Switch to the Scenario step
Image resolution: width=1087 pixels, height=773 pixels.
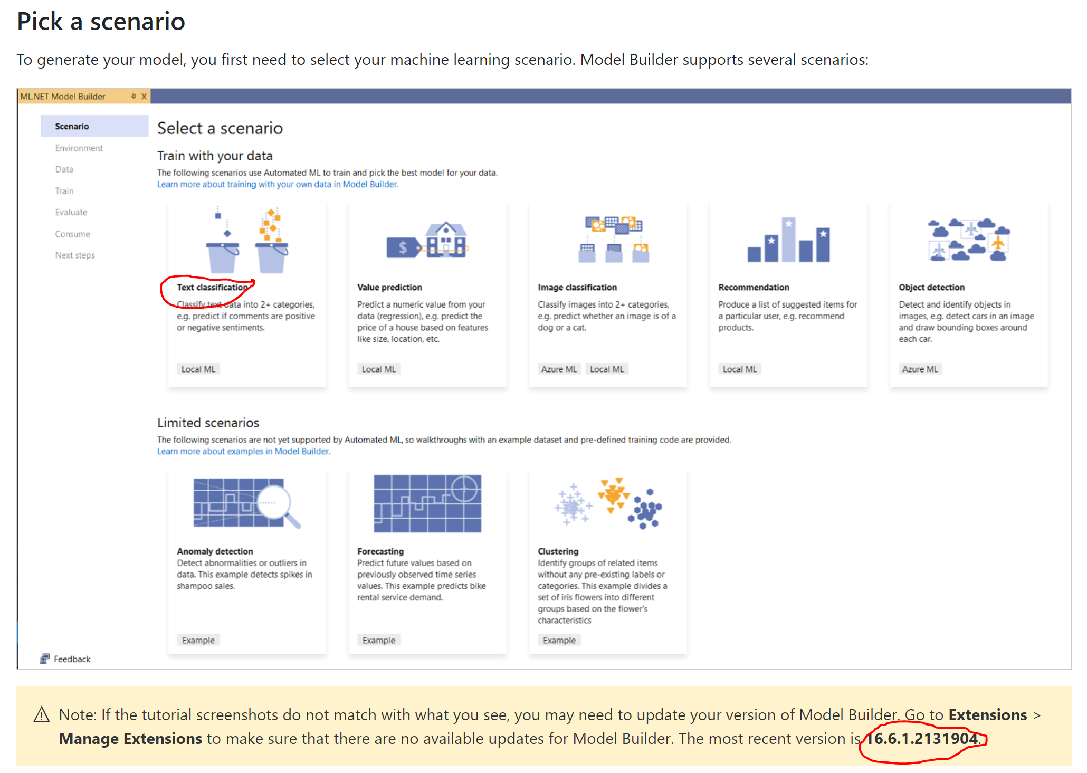(72, 126)
